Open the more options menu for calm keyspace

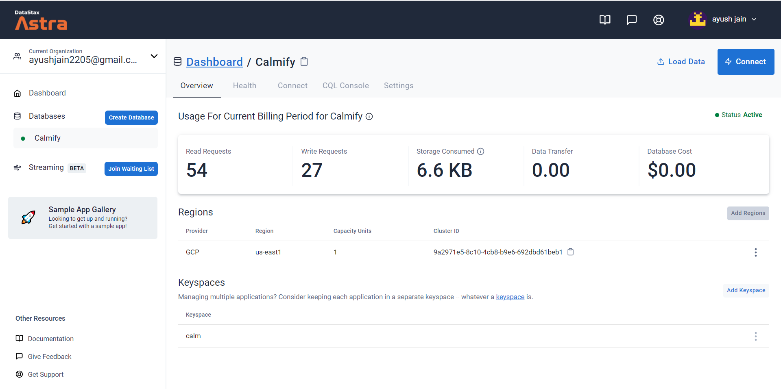point(756,336)
